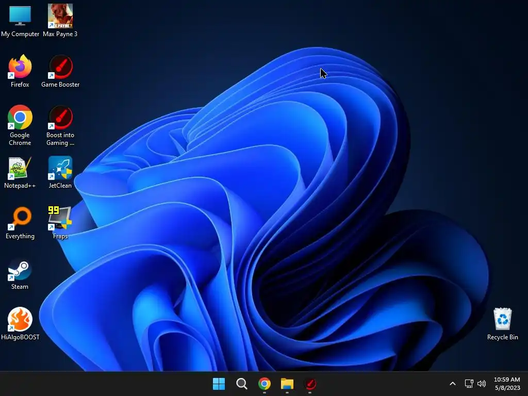
Task: Open the Windows Start menu
Action: [x=219, y=384]
